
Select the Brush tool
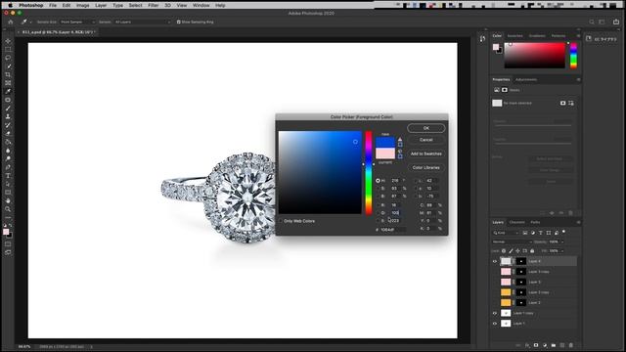point(8,109)
